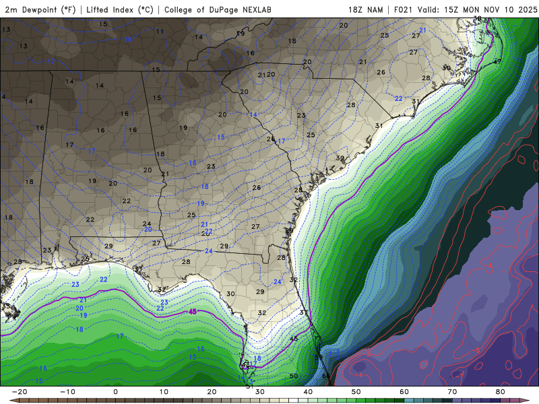The width and height of the screenshot is (539, 404).
Task: Click the purple "45" contour label over the Gulf
Action: (193, 312)
